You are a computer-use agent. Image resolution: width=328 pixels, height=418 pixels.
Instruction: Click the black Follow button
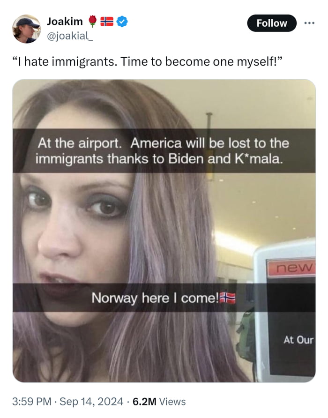(272, 23)
